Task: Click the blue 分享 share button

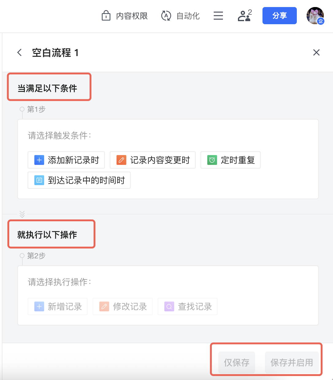Action: [x=279, y=16]
